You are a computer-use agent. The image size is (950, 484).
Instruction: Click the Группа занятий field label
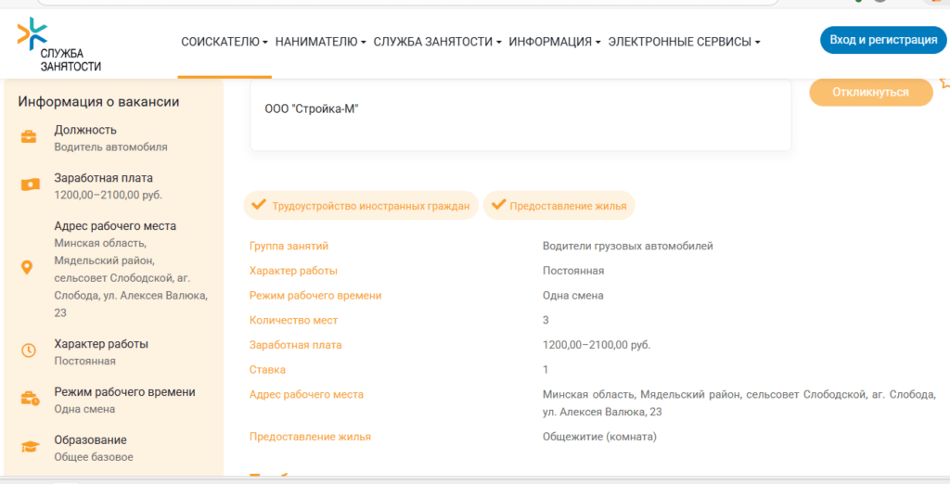pos(289,246)
